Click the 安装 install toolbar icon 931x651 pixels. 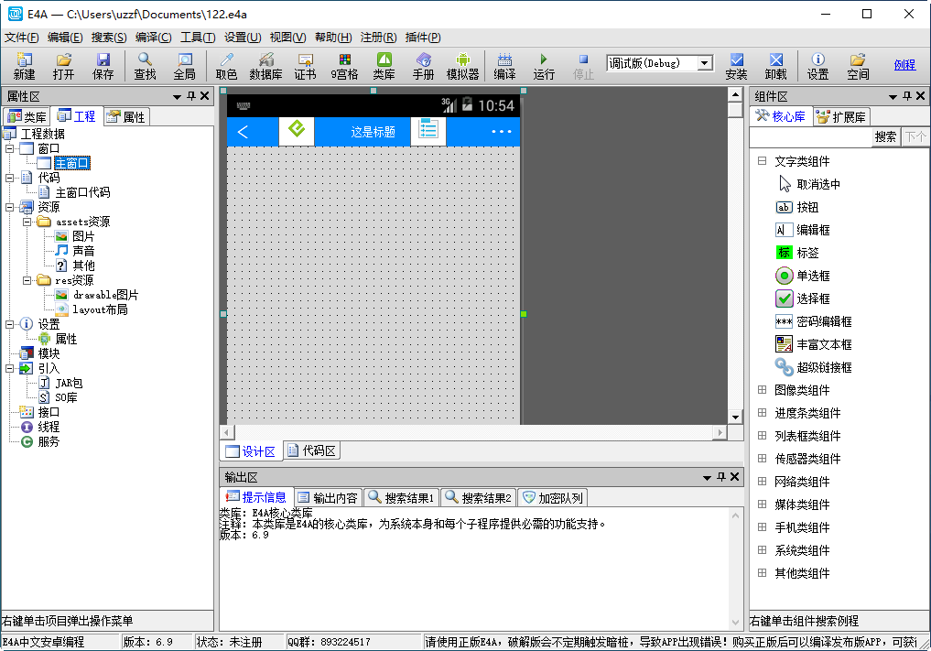click(x=736, y=65)
